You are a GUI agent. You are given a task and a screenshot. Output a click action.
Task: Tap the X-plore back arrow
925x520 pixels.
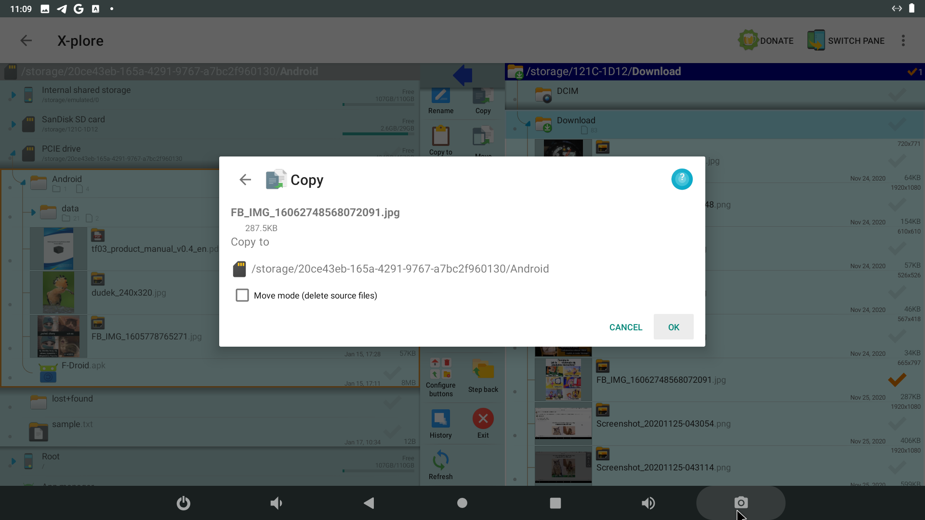[x=26, y=40]
